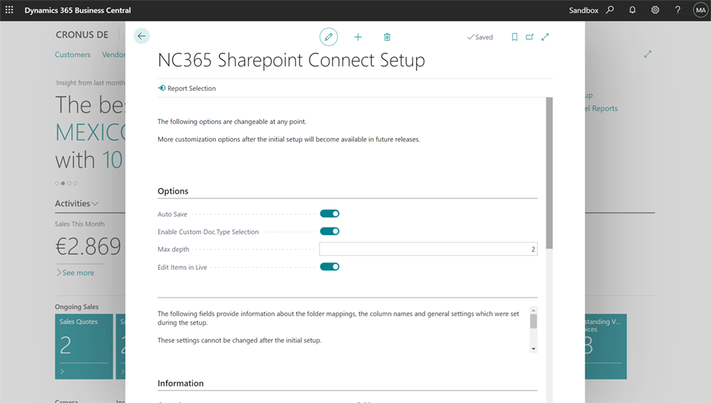
Task: Click the Information section heading
Action: (x=181, y=383)
